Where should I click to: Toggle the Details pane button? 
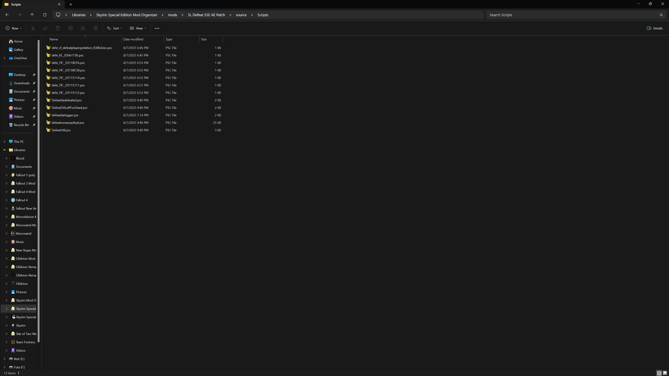pos(655,28)
